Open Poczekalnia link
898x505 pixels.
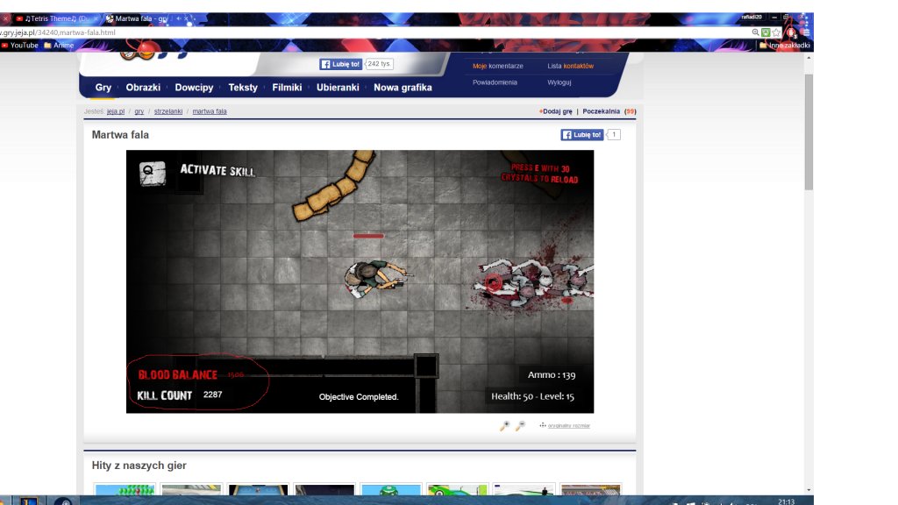coord(601,111)
